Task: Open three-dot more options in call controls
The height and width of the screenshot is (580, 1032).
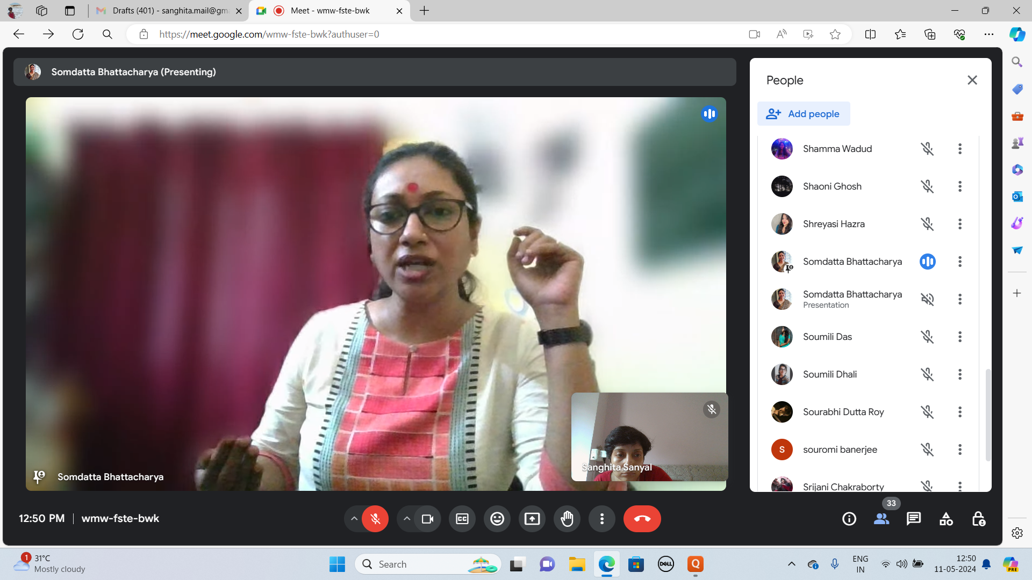Action: click(601, 519)
